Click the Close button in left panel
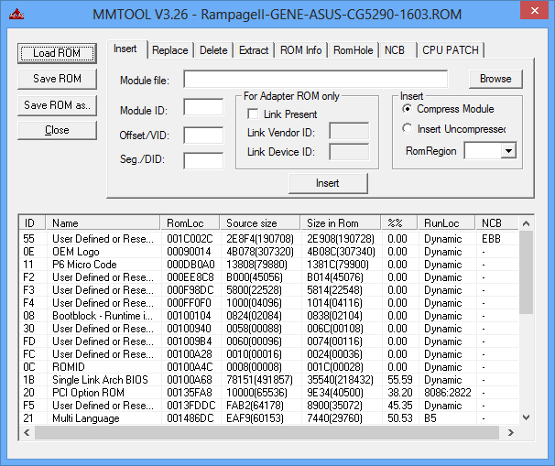Image resolution: width=555 pixels, height=466 pixels. 57,130
